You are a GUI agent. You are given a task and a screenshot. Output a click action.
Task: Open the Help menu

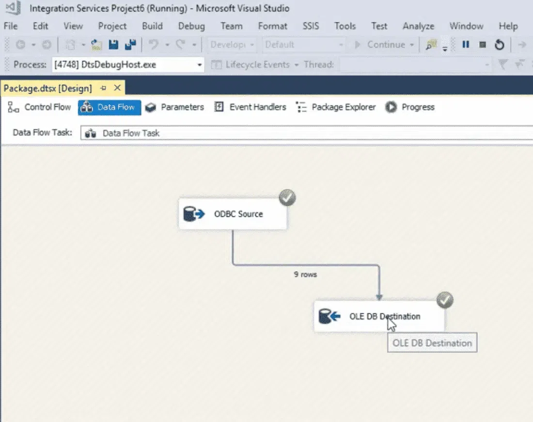coord(508,26)
